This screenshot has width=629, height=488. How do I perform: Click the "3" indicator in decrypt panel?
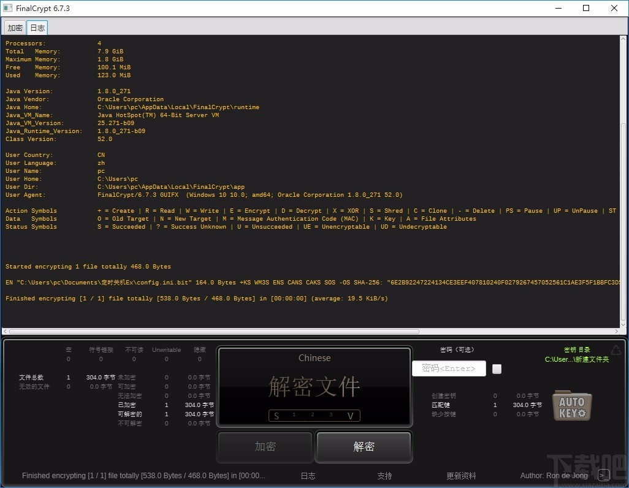pos(332,415)
